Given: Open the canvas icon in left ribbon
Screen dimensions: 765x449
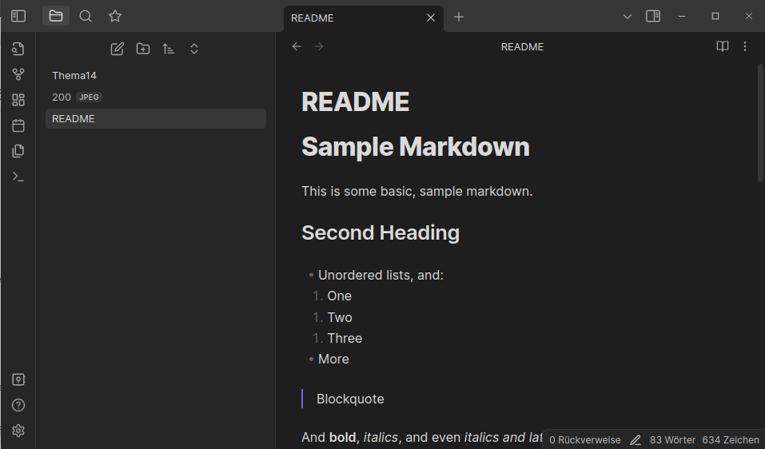Looking at the screenshot, I should (x=18, y=100).
